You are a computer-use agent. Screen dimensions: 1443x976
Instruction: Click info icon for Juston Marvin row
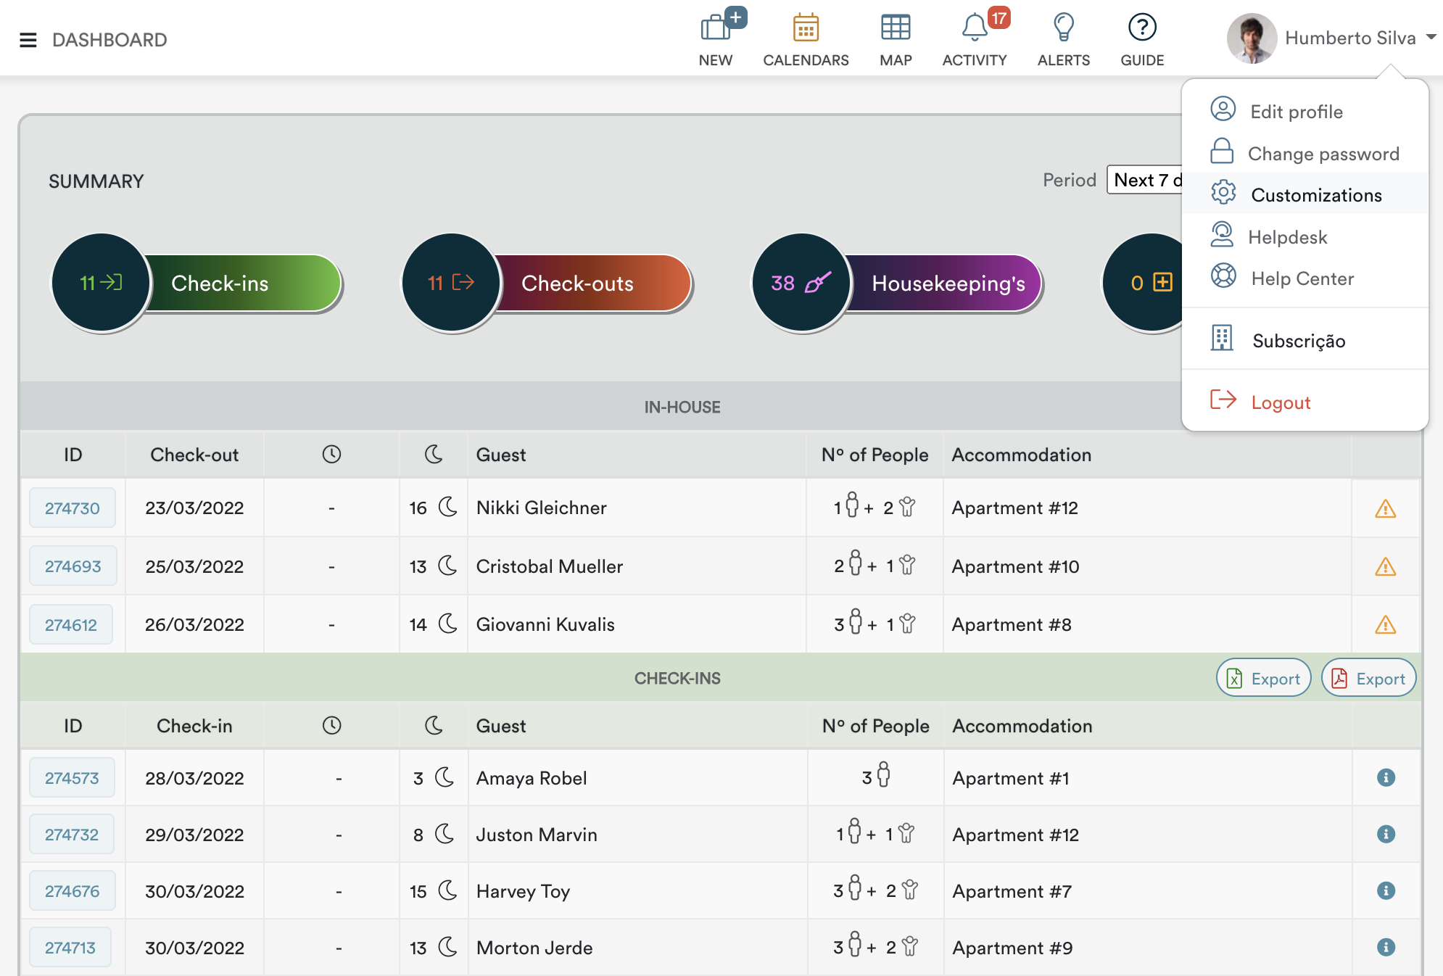(1386, 834)
